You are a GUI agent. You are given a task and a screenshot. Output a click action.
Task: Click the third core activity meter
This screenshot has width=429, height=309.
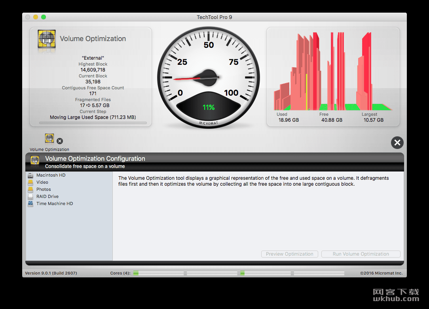266,273
